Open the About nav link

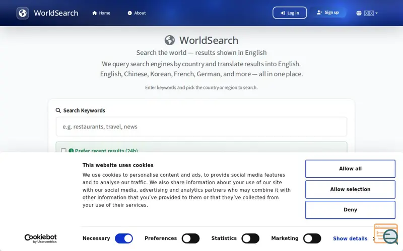137,13
